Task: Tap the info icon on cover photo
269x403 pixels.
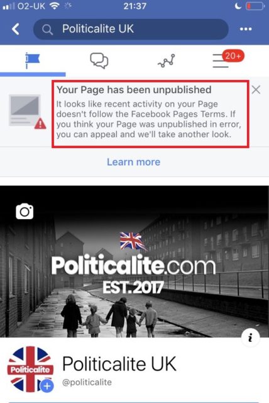Action: (x=251, y=338)
